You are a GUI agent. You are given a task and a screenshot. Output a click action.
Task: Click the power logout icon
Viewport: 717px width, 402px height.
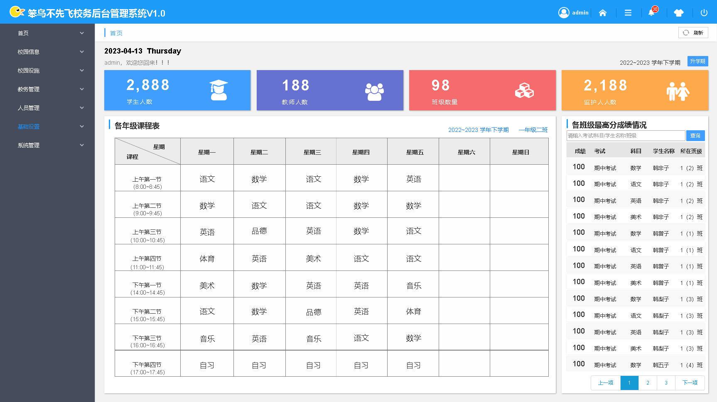[x=704, y=13]
